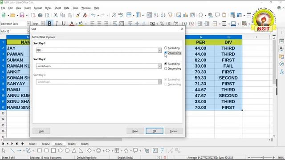Image resolution: width=285 pixels, height=160 pixels.
Task: Switch to Sheet4 tab
Action: (x=72, y=144)
